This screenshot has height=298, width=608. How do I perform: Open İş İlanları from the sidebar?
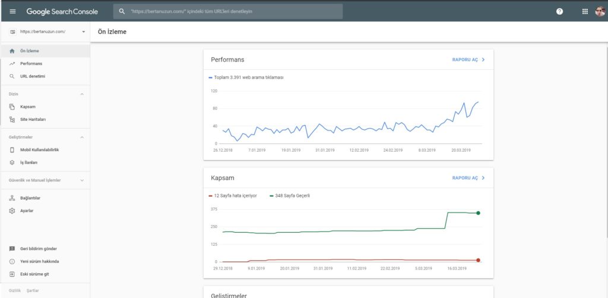[x=45, y=163]
